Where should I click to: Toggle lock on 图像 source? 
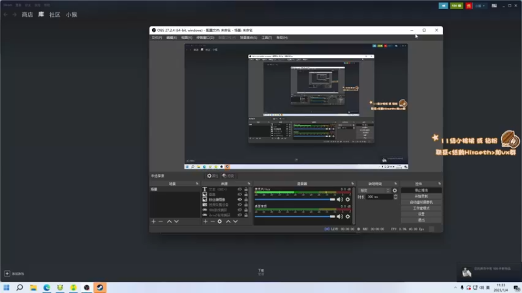point(246,194)
